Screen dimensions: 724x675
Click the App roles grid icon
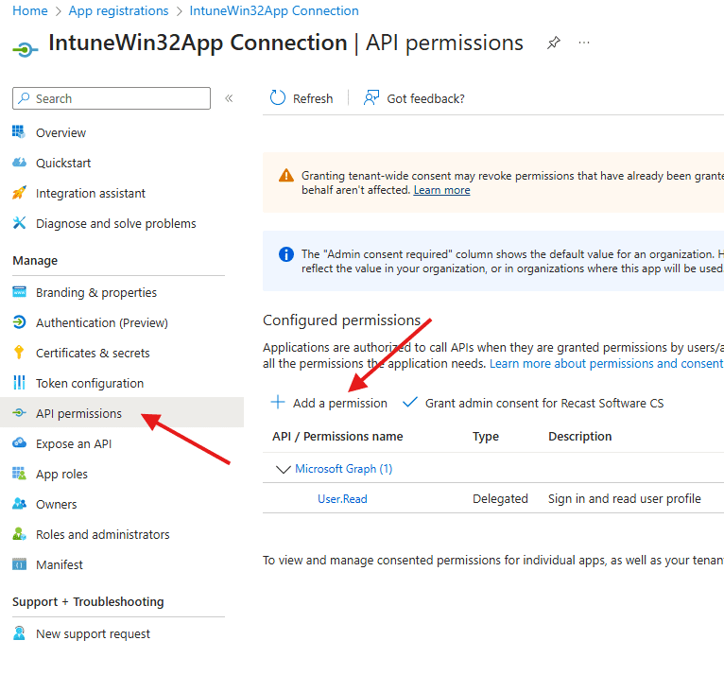point(19,474)
